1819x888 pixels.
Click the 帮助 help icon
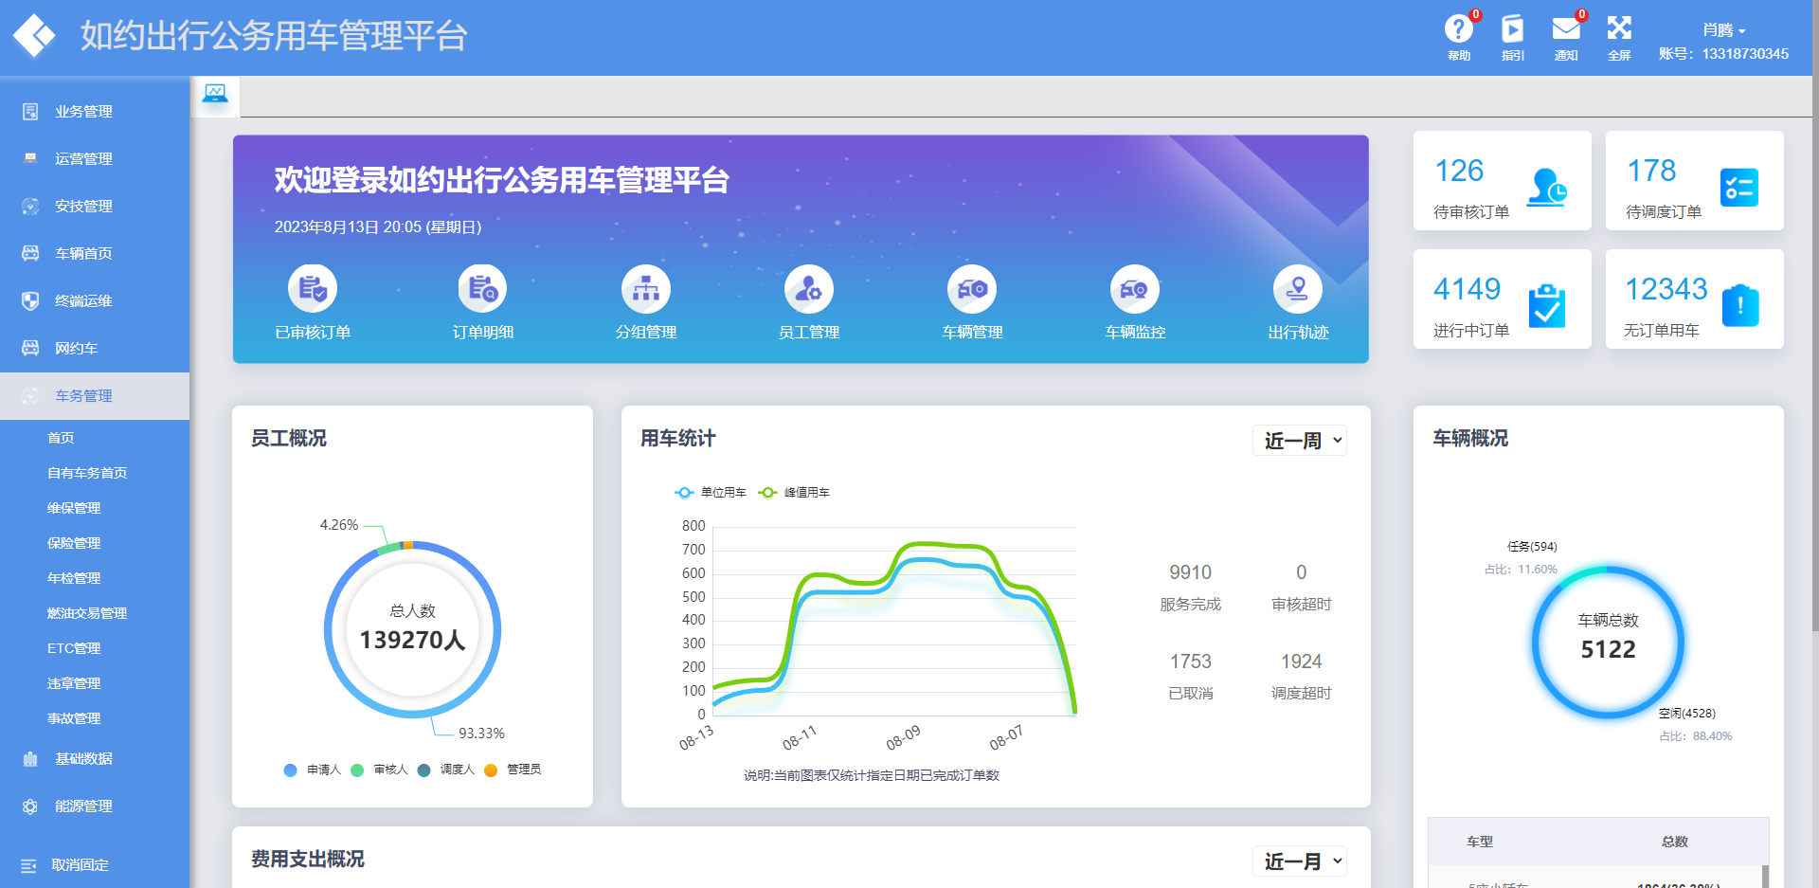[1458, 28]
